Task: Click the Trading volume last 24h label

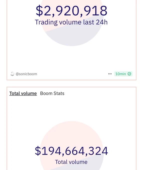Action: pyautogui.click(x=71, y=22)
